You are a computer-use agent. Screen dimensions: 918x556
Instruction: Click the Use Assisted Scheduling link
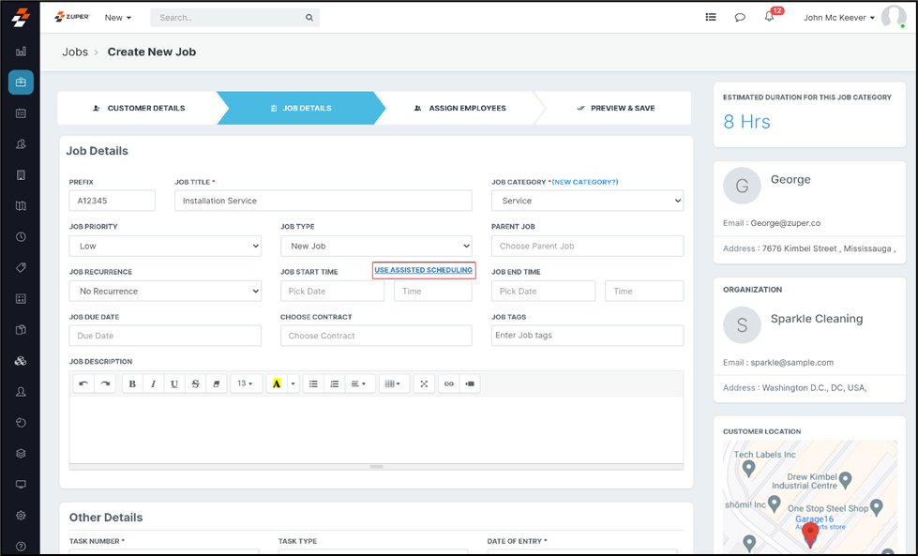424,270
